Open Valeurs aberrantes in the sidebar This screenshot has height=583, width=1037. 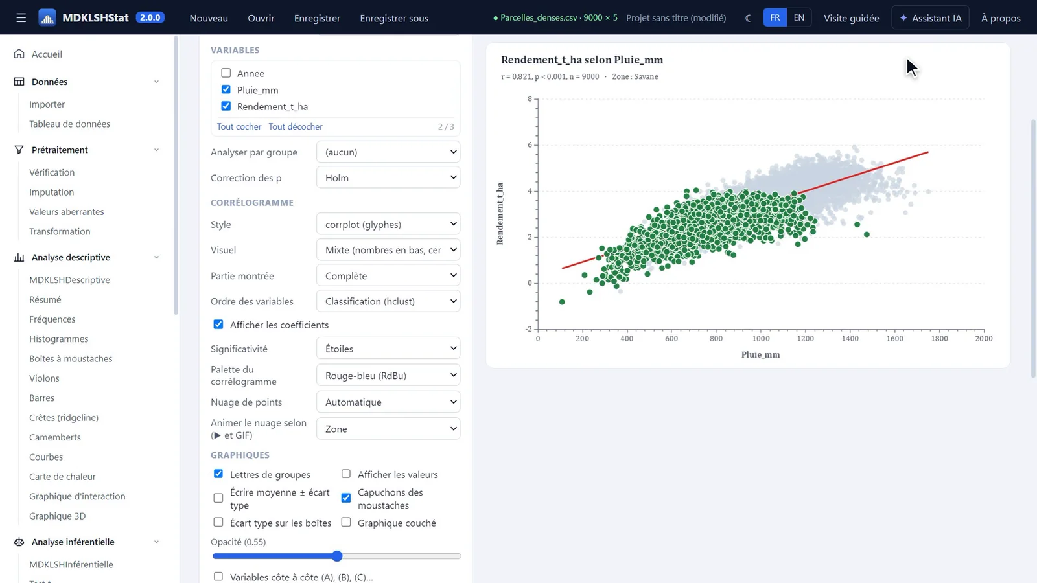pos(67,212)
